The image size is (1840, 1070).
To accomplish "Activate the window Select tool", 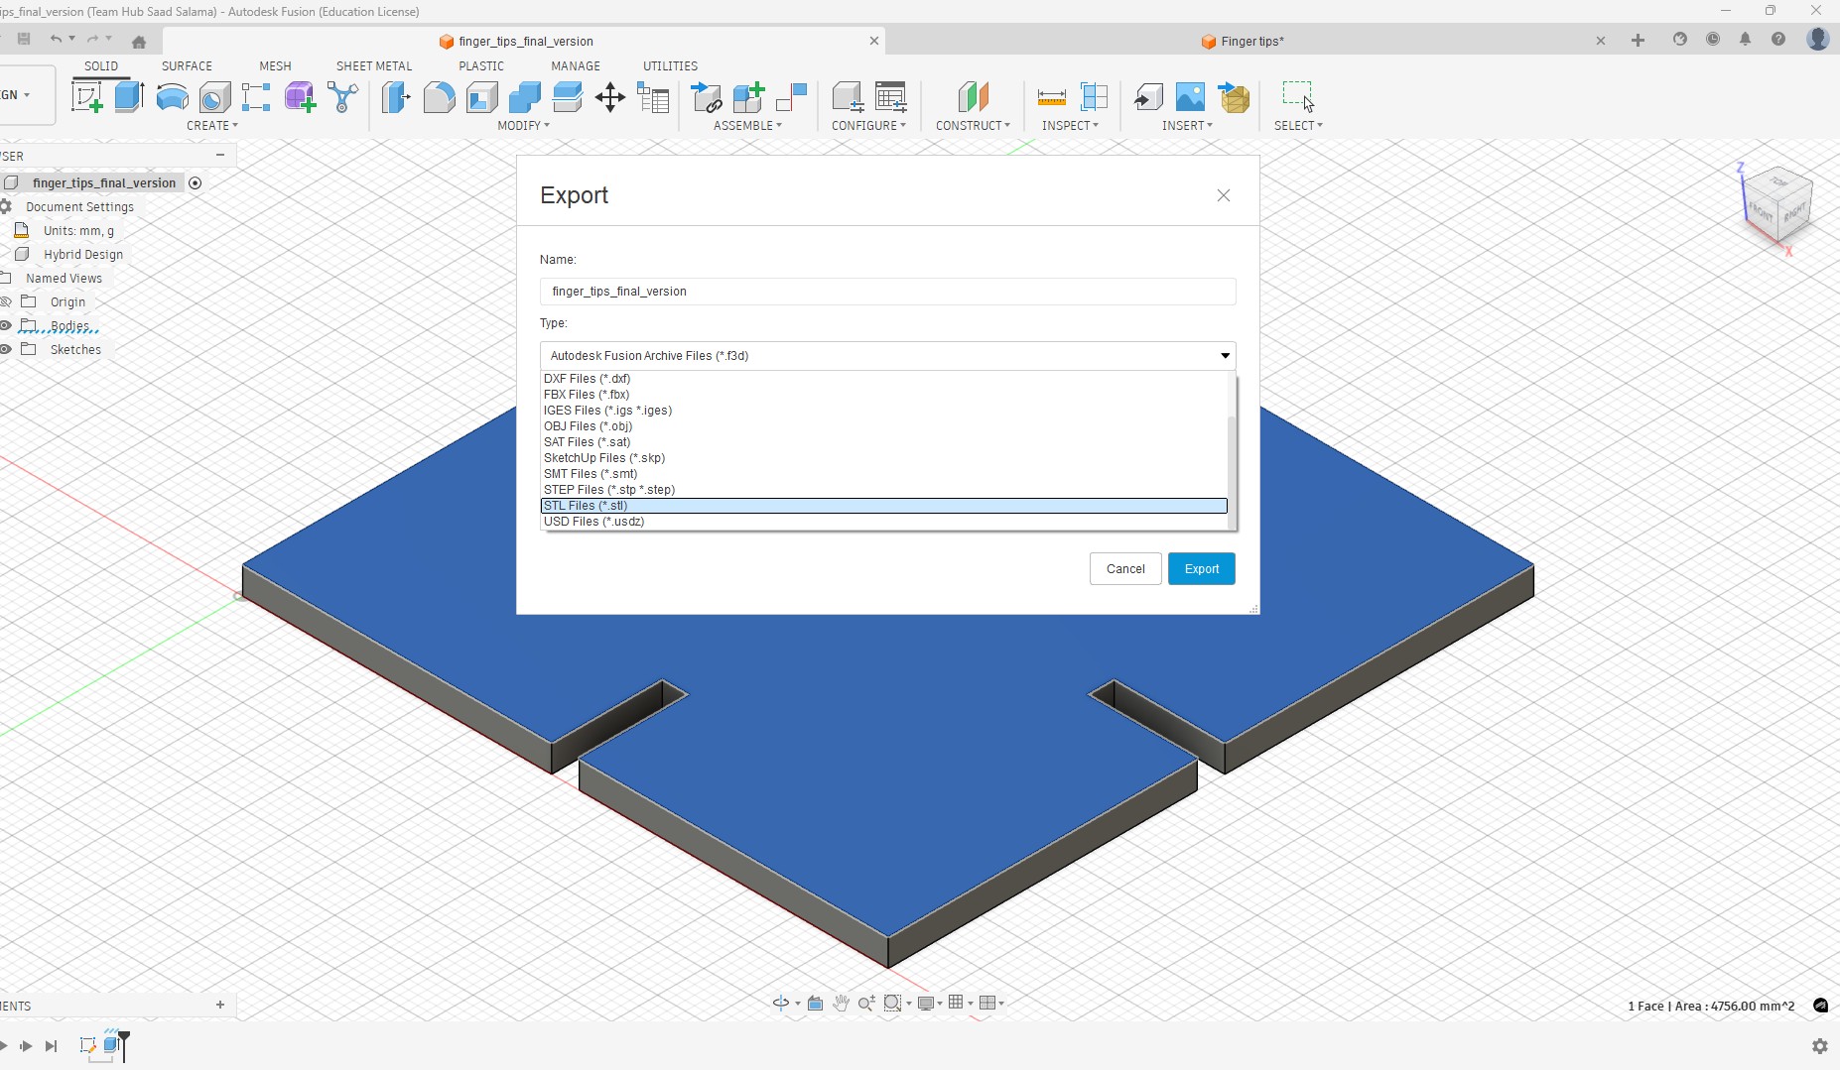I will click(1297, 97).
